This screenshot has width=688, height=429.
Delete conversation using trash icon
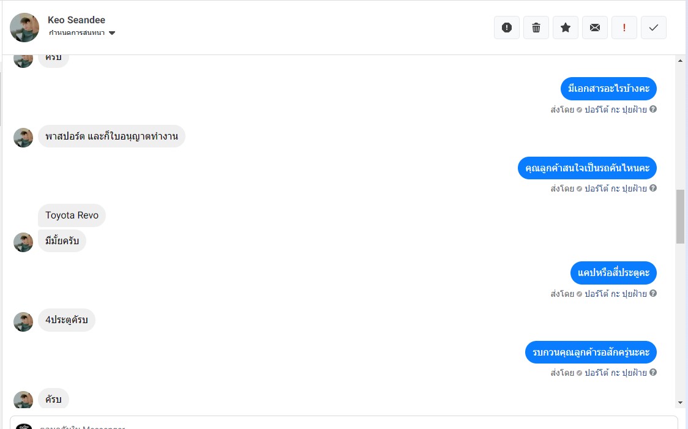click(536, 28)
